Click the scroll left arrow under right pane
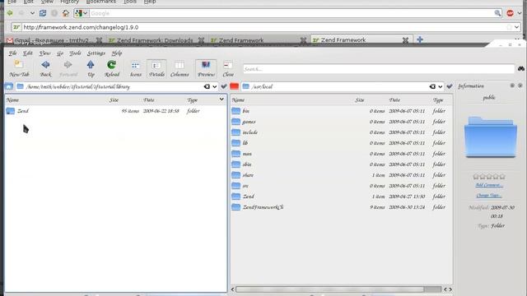527x296 pixels. click(x=232, y=289)
